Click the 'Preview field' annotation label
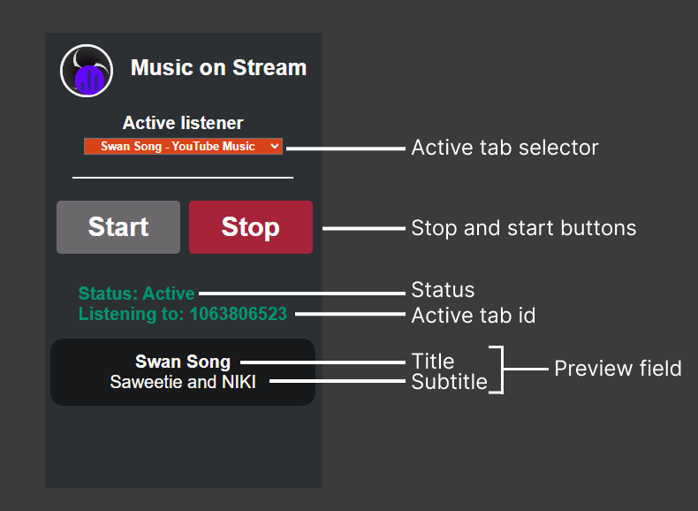Image resolution: width=698 pixels, height=511 pixels. click(x=618, y=369)
